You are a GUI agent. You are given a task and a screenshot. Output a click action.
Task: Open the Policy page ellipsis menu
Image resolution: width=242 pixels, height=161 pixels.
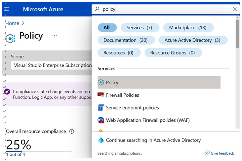(x=55, y=36)
